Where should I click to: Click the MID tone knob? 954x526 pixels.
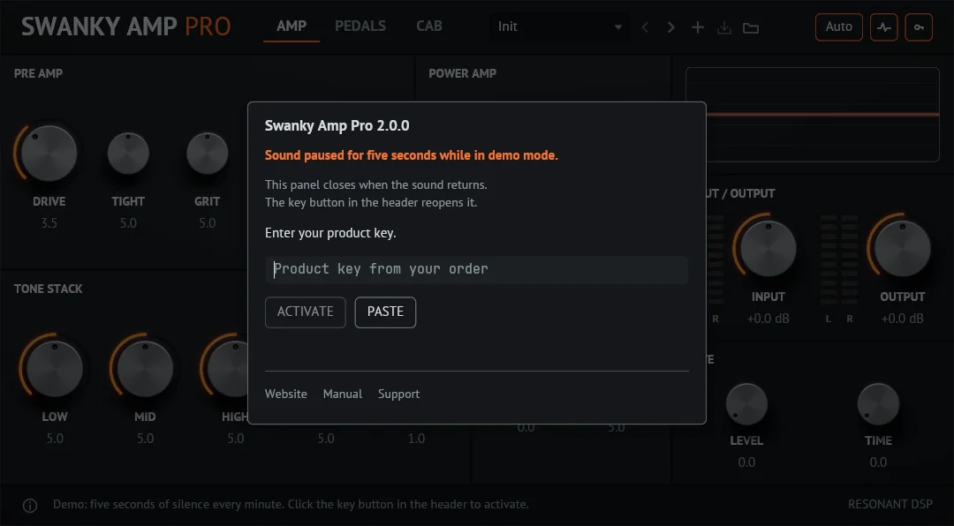(x=145, y=369)
